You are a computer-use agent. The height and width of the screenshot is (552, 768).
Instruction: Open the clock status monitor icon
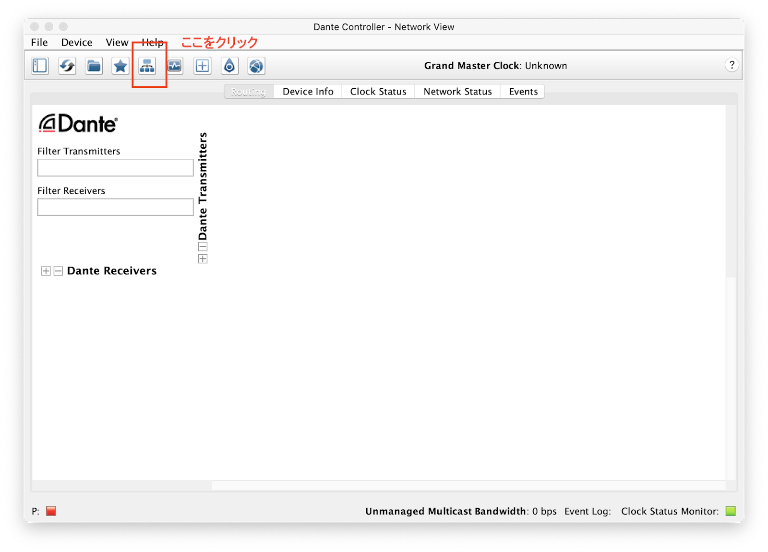[x=175, y=66]
